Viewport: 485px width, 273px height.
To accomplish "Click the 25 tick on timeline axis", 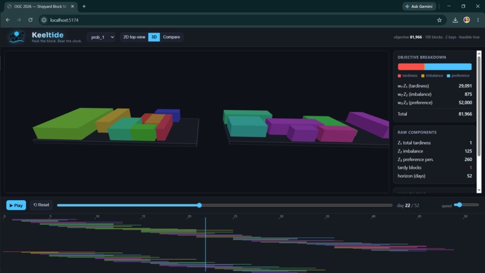I will [x=235, y=216].
